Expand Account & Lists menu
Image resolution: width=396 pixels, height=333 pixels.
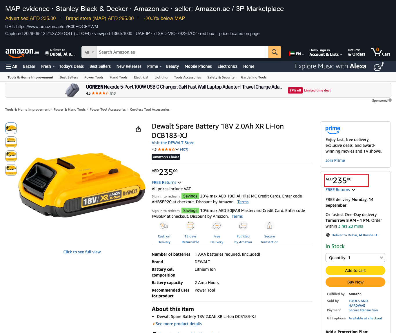(326, 52)
